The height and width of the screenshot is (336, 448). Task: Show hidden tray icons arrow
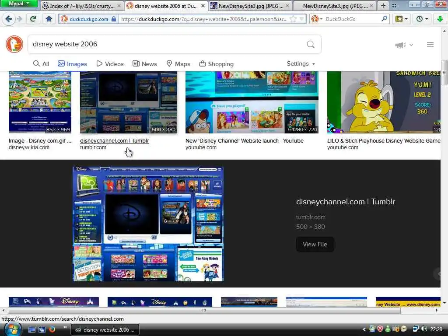364,329
